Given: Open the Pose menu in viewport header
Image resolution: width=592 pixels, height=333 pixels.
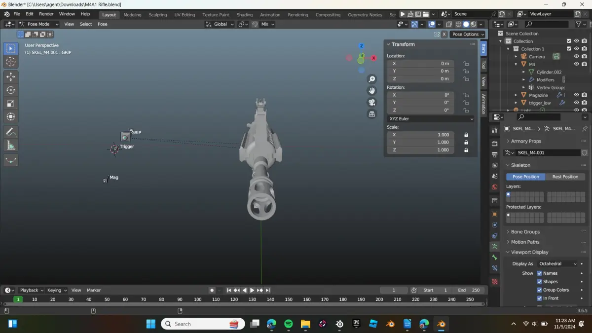Looking at the screenshot, I should click(102, 24).
